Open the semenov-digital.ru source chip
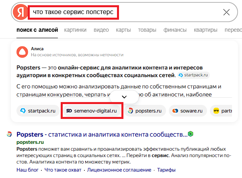242x178 pixels. pyautogui.click(x=92, y=111)
